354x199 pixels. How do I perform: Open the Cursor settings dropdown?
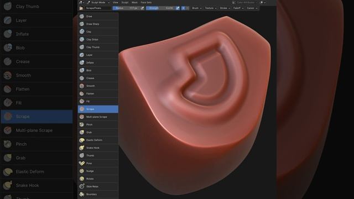click(252, 8)
